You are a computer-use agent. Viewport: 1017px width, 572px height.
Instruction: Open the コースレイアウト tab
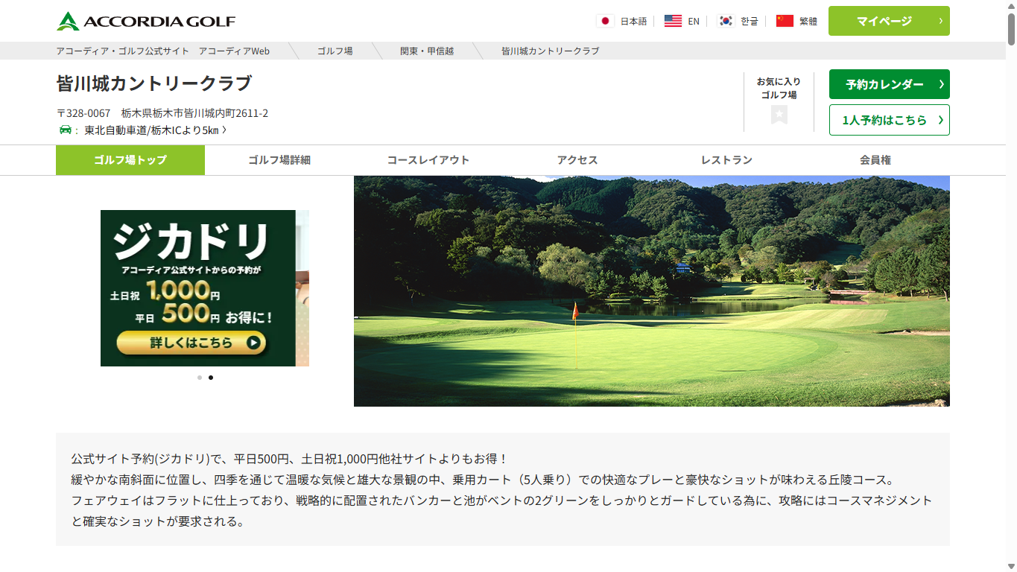tap(428, 160)
